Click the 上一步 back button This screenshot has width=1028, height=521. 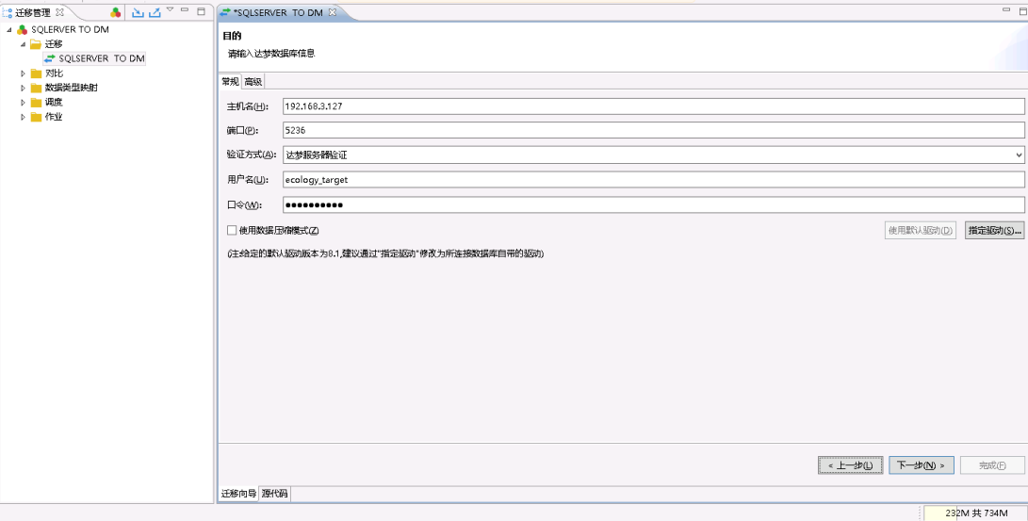[x=850, y=465]
